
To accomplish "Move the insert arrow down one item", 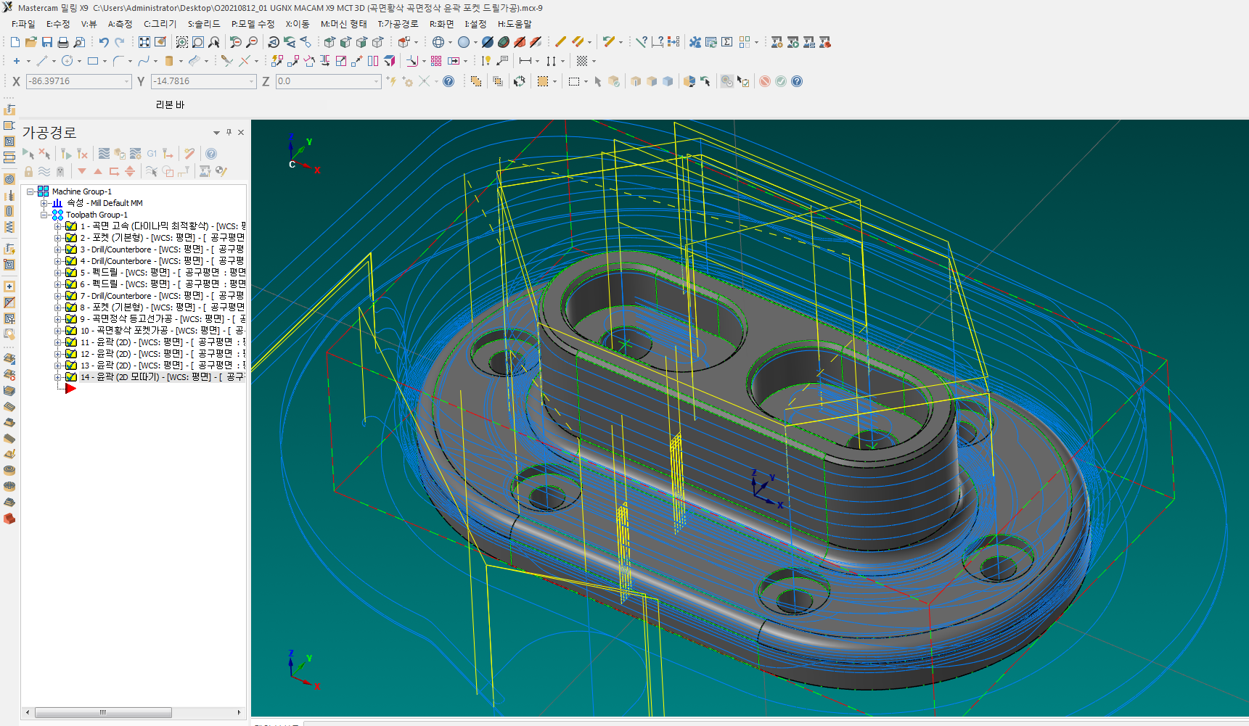I will [x=82, y=171].
